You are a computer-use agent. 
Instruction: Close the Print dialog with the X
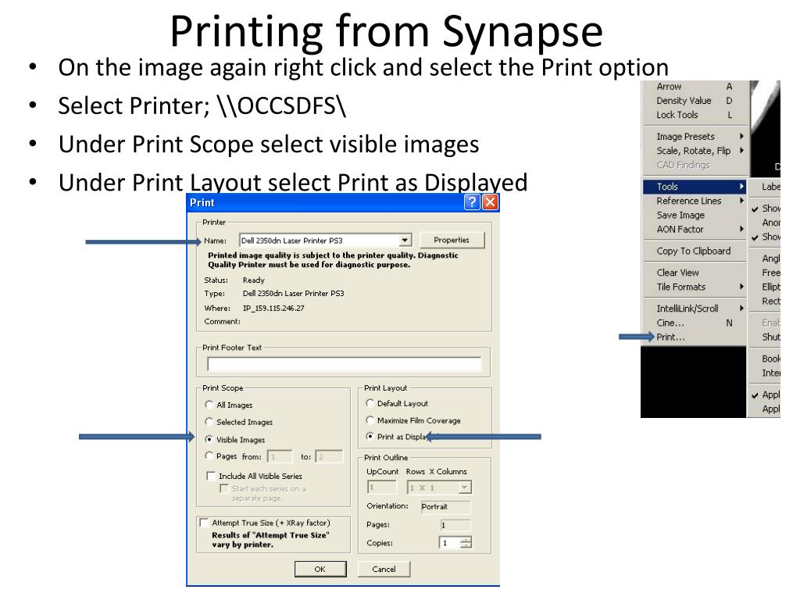click(x=490, y=202)
